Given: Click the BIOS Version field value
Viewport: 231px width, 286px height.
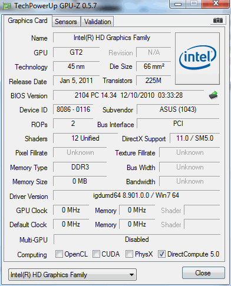Looking at the screenshot, I should 128,95.
